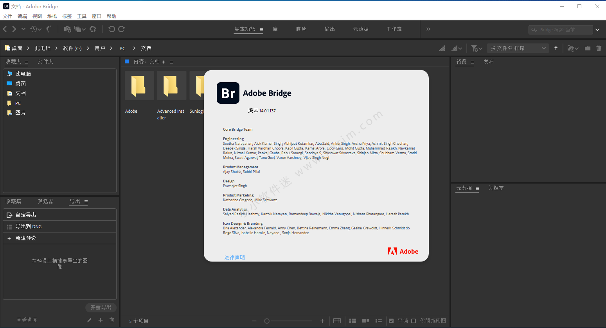
Task: Switch to the 工作流 workspace
Action: click(394, 29)
